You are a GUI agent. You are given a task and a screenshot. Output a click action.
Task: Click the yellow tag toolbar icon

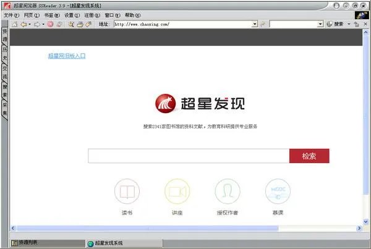pyautogui.click(x=88, y=24)
